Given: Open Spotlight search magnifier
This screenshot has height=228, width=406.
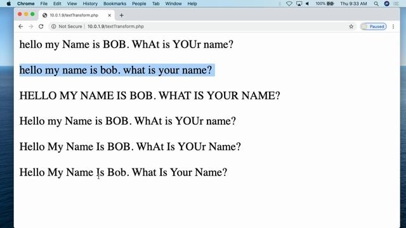Looking at the screenshot, I should coord(376,4).
